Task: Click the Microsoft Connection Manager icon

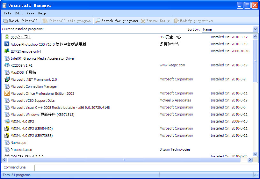Action: coord(7,86)
